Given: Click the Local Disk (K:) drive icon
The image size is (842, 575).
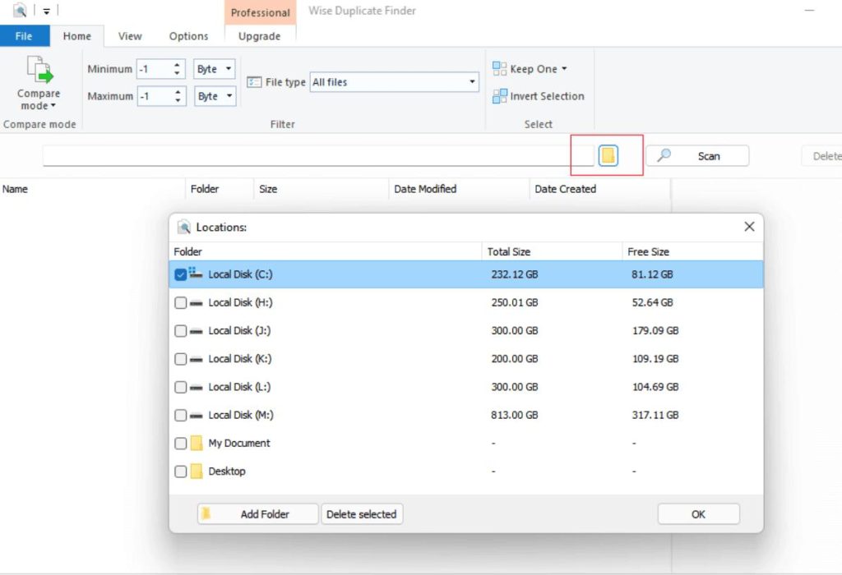Looking at the screenshot, I should click(196, 360).
